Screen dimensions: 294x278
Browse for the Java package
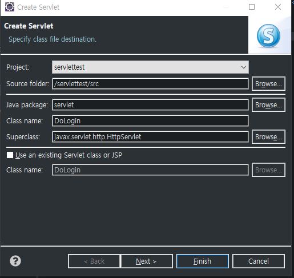point(268,105)
